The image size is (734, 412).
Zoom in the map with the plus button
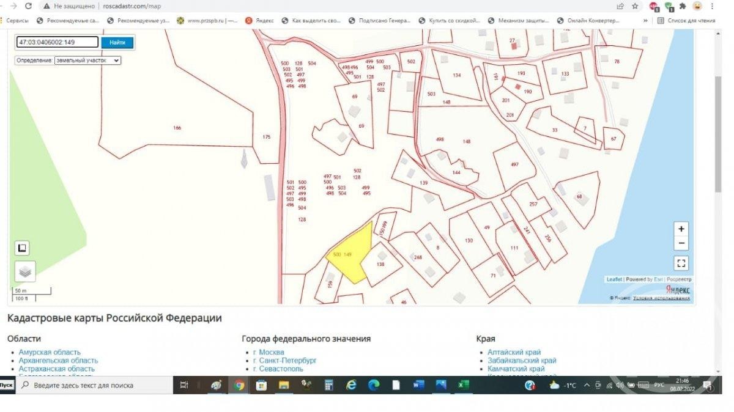(681, 229)
